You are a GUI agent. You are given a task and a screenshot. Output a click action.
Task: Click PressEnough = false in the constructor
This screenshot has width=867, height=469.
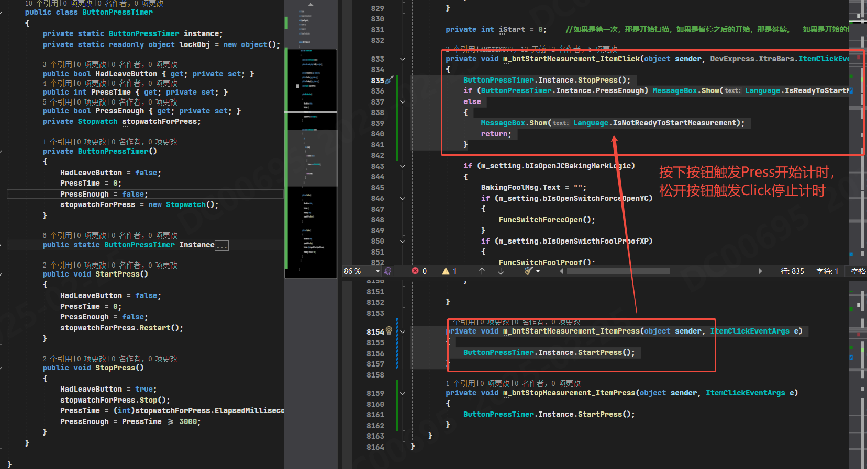pyautogui.click(x=104, y=194)
